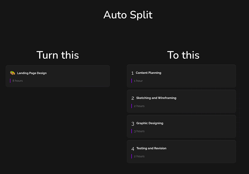Click step number 4 icon
The height and width of the screenshot is (174, 249).
coord(133,149)
